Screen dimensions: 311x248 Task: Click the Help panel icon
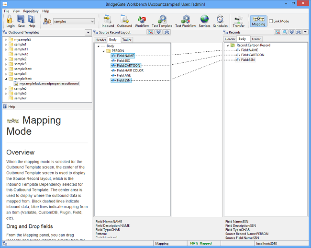5,106
